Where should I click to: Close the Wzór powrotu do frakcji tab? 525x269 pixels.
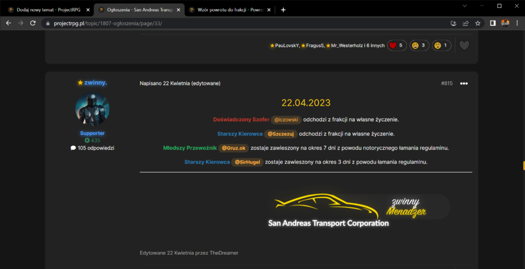269,10
